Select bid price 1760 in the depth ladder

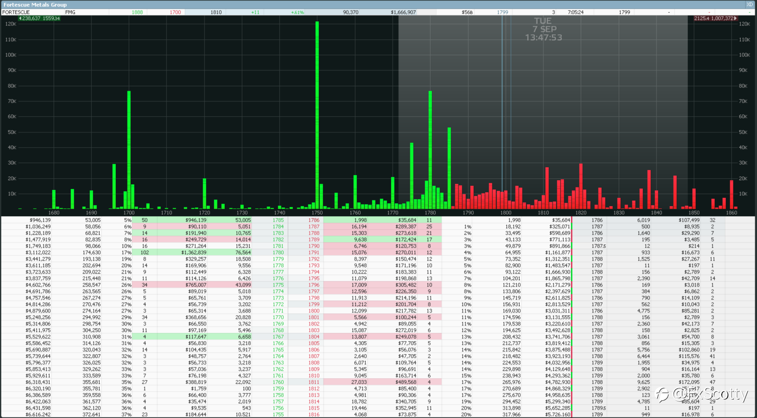278,382
